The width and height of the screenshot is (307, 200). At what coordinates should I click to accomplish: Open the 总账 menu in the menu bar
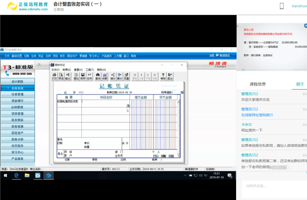(x=27, y=56)
